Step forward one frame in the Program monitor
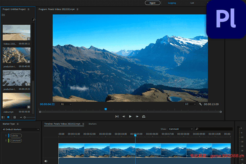 137,116
